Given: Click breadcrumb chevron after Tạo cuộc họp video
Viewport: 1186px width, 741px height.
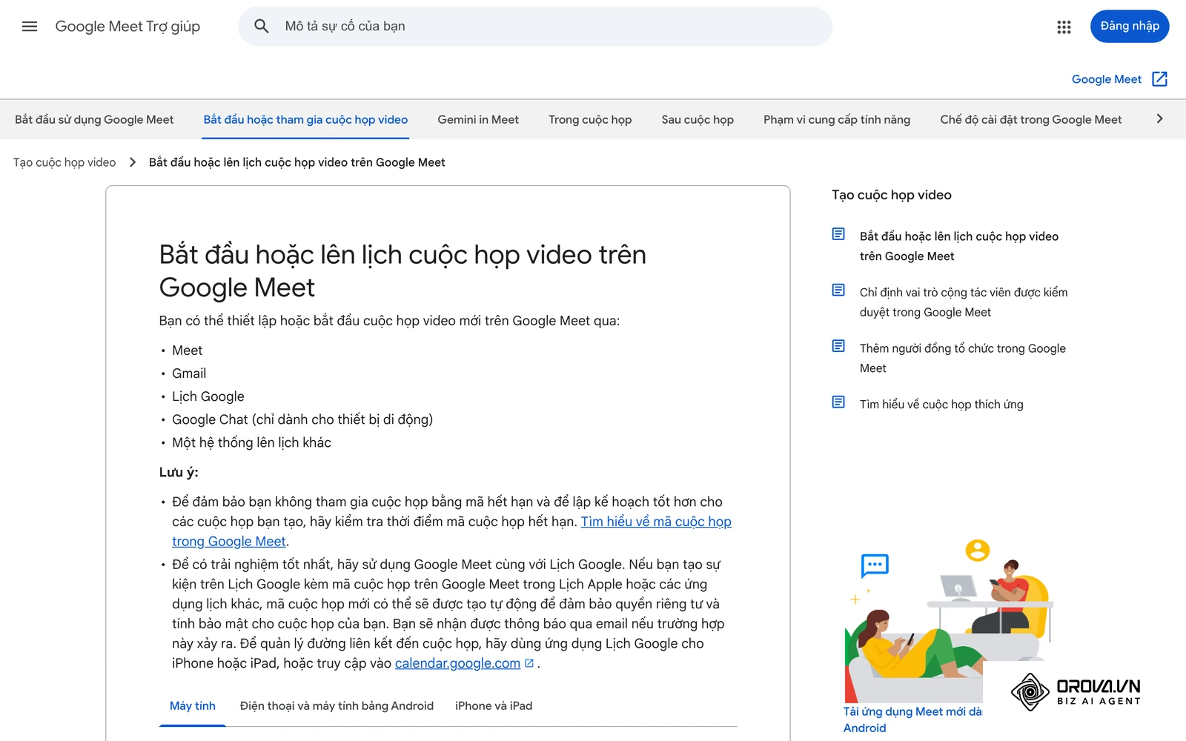Looking at the screenshot, I should coord(133,162).
